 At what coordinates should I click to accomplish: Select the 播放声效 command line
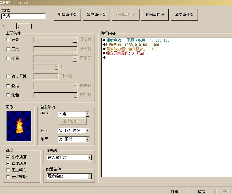pyautogui.click(x=136, y=40)
